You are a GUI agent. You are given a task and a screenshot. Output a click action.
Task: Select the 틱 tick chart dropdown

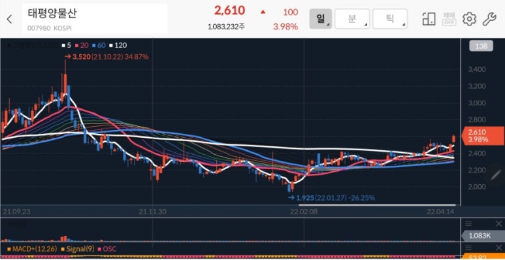click(x=390, y=19)
